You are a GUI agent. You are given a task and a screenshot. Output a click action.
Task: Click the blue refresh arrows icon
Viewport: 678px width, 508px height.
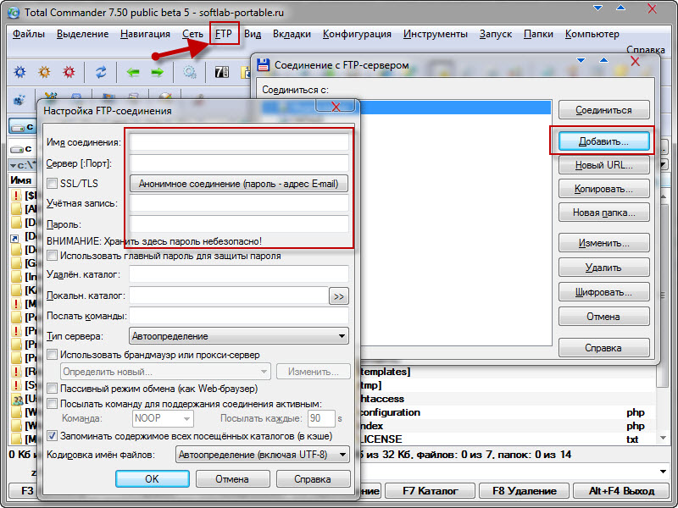(101, 72)
